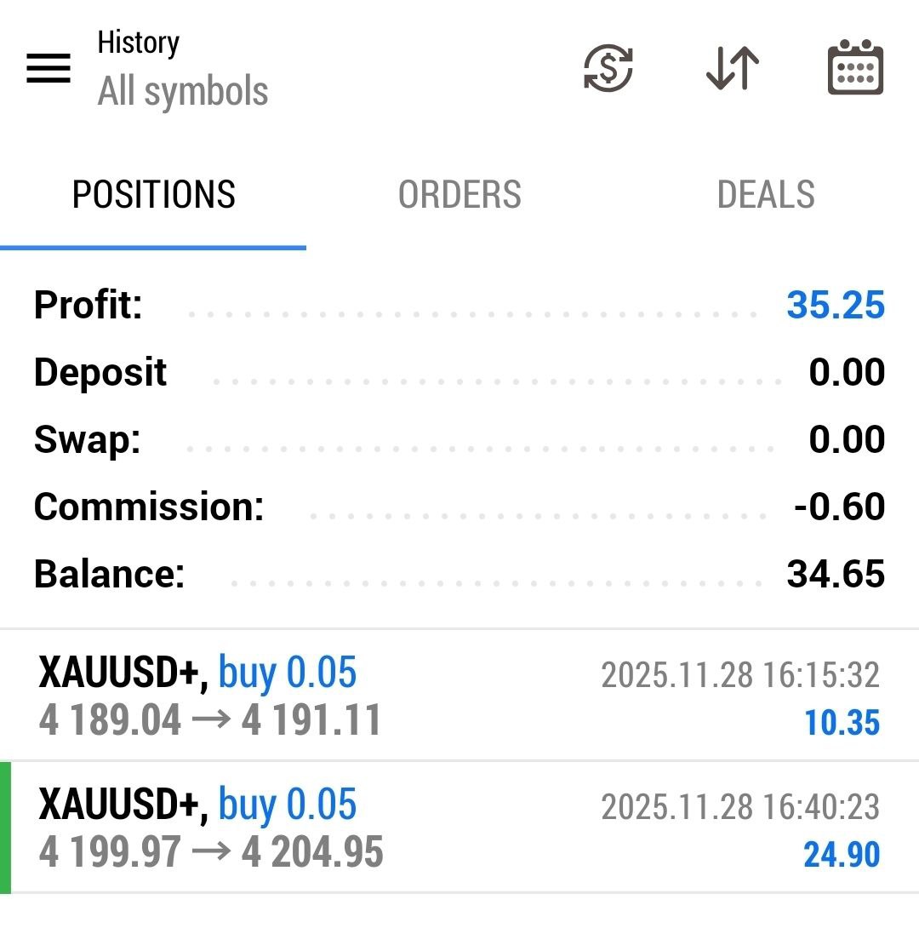919x951 pixels.
Task: Switch to the ORDERS tab
Action: coord(459,195)
